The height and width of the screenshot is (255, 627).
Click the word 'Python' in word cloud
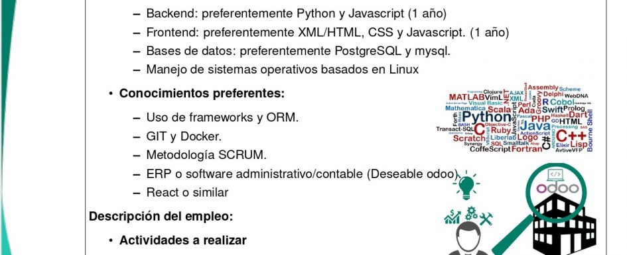[x=486, y=117]
